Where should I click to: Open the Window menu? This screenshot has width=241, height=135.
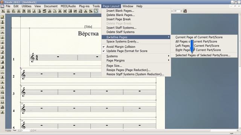point(128,6)
